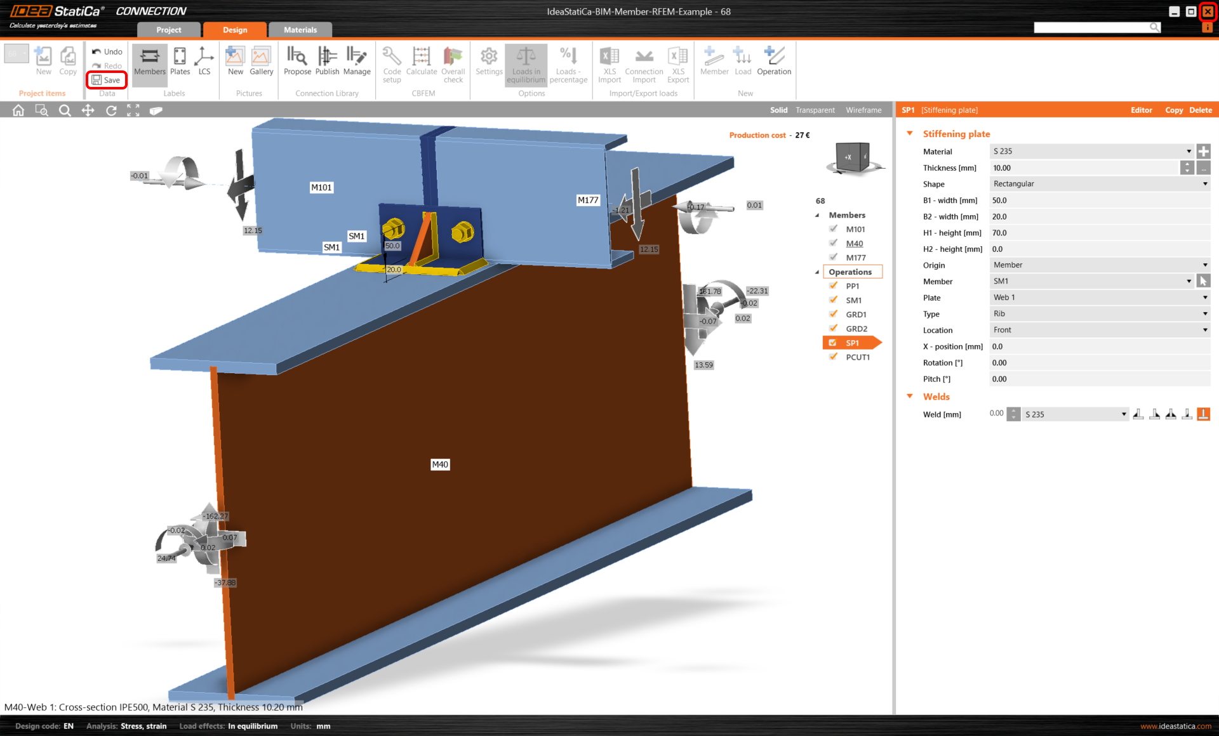Toggle the GRD1 operation checkbox
This screenshot has height=736, width=1219.
coord(834,314)
